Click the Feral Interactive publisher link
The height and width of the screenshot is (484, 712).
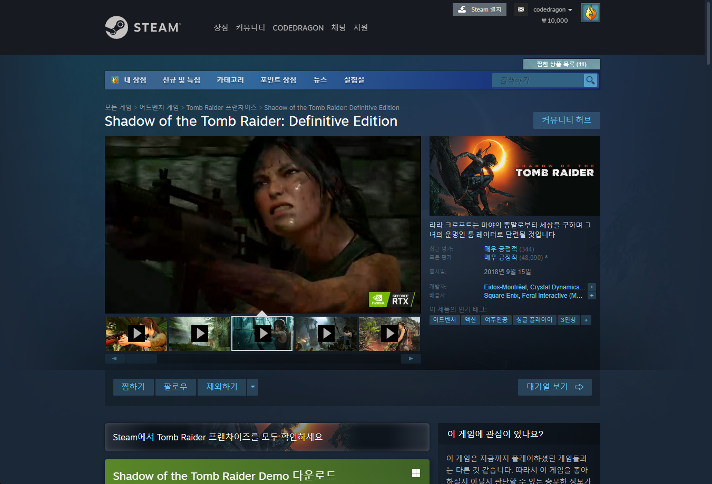click(552, 296)
